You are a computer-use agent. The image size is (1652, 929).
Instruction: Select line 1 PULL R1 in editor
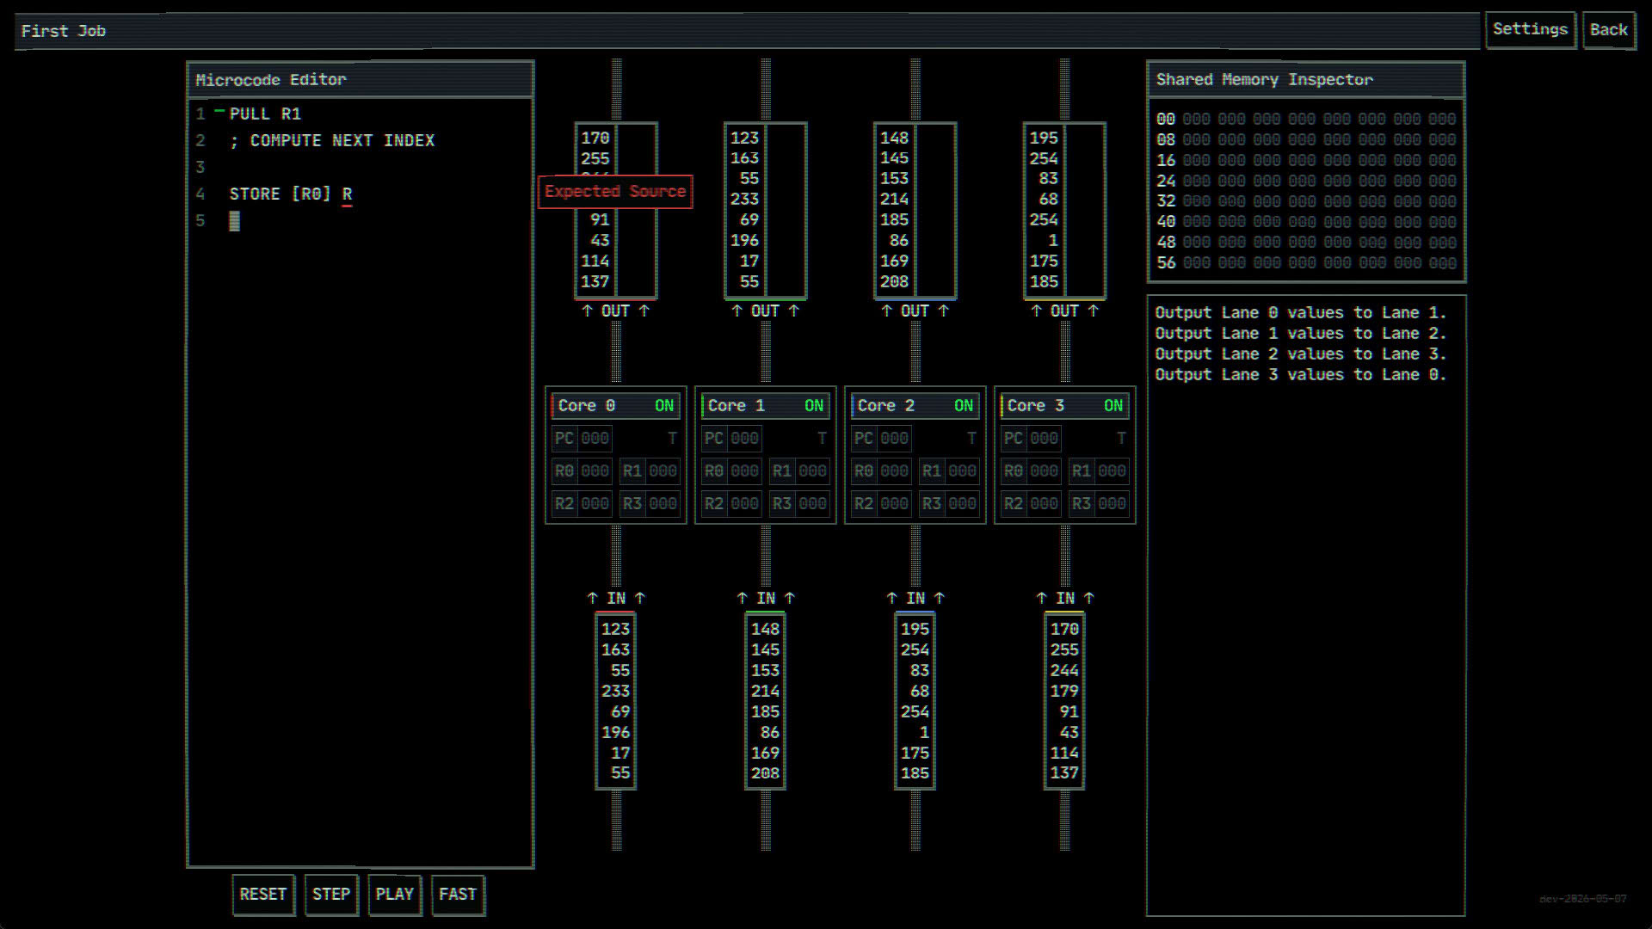[x=265, y=114]
